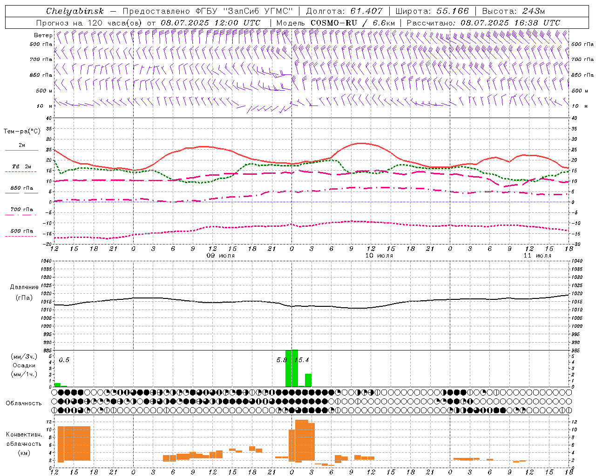The height and width of the screenshot is (476, 596).
Task: Click the 'Облачность' cloud cover label
Action: (x=24, y=403)
